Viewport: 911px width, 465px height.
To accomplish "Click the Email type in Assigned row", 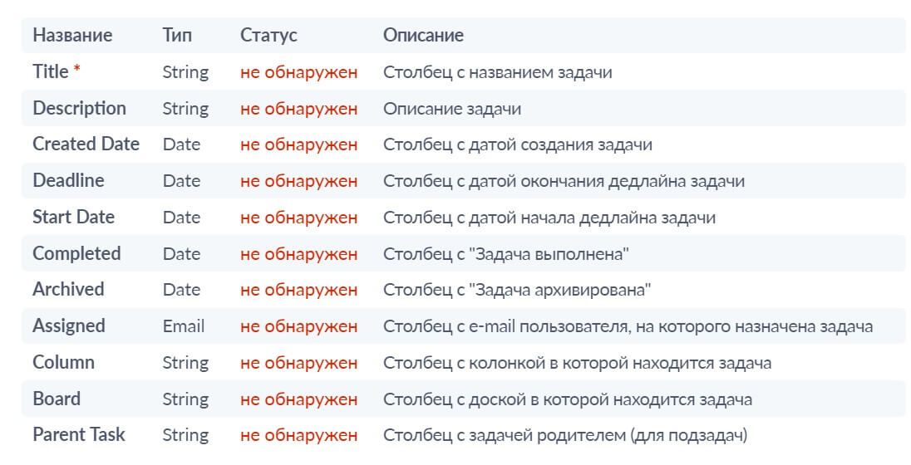I will 184,326.
